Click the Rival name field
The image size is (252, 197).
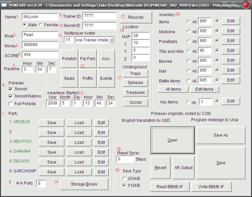point(40,35)
